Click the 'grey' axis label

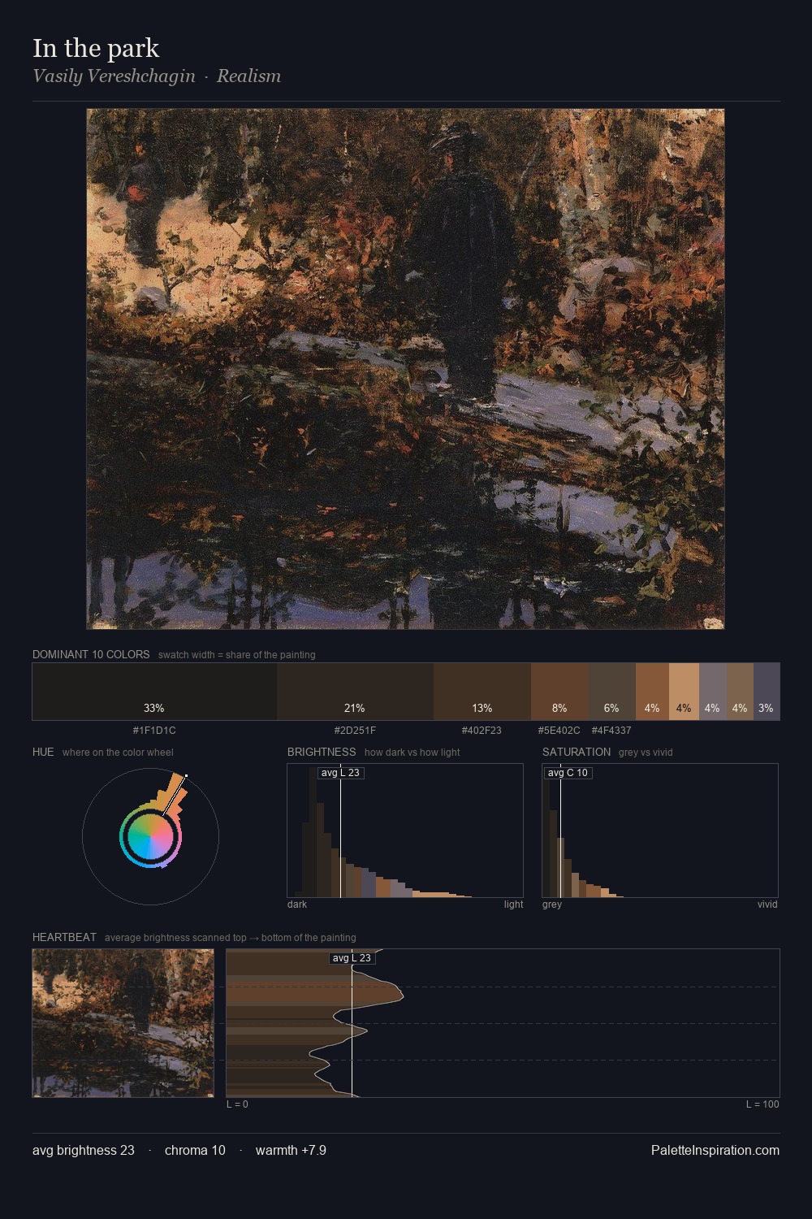tap(552, 904)
